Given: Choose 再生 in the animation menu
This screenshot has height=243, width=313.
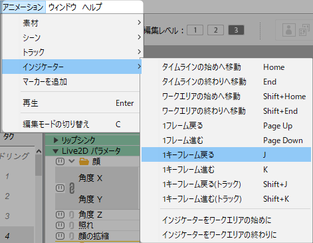Looking at the screenshot, I should 72,103.
